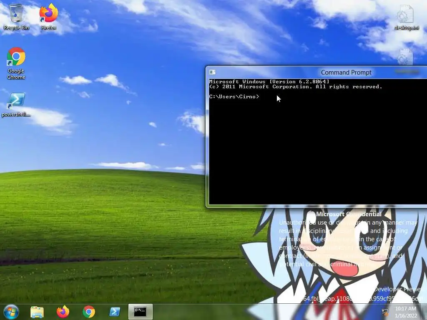The image size is (427, 320).
Task: Click the network tray icon
Action: click(385, 312)
